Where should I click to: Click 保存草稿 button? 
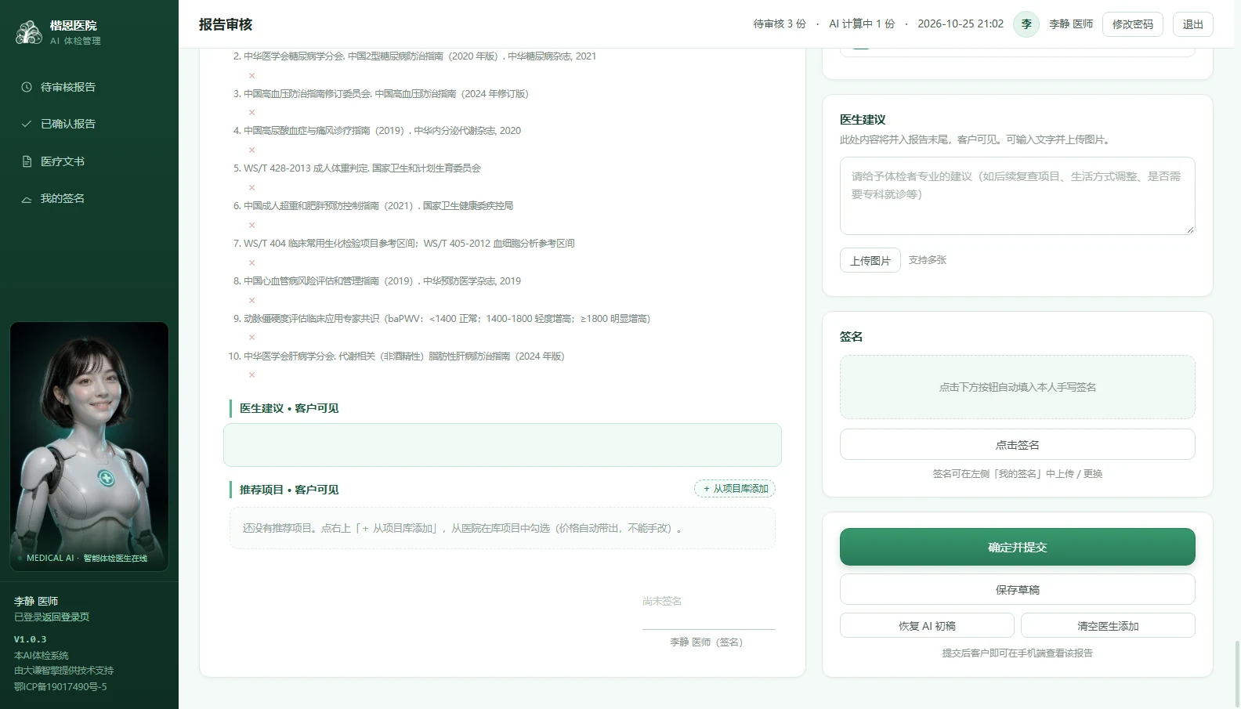tap(1018, 589)
